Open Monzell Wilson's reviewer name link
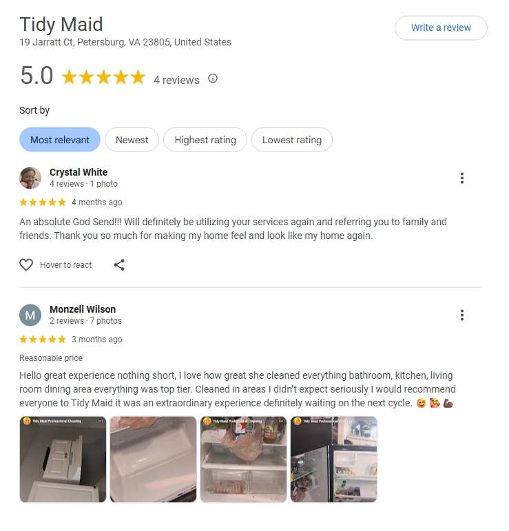The image size is (509, 531). click(83, 309)
